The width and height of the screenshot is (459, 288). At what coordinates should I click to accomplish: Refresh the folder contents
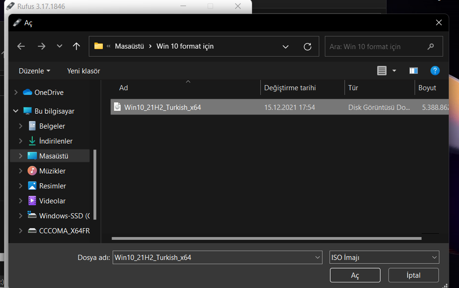click(308, 47)
